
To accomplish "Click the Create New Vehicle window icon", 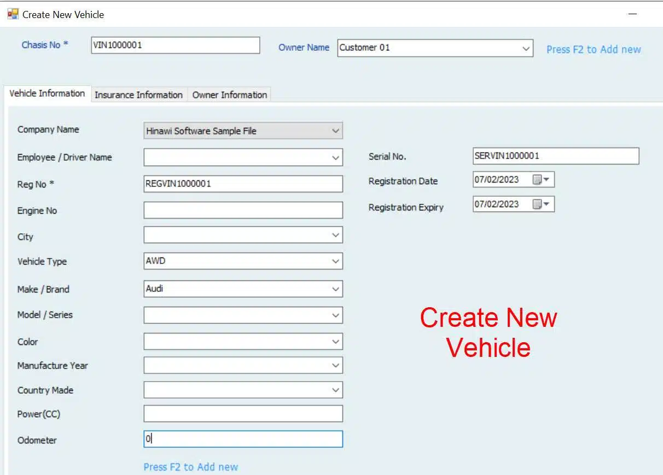I will [13, 14].
